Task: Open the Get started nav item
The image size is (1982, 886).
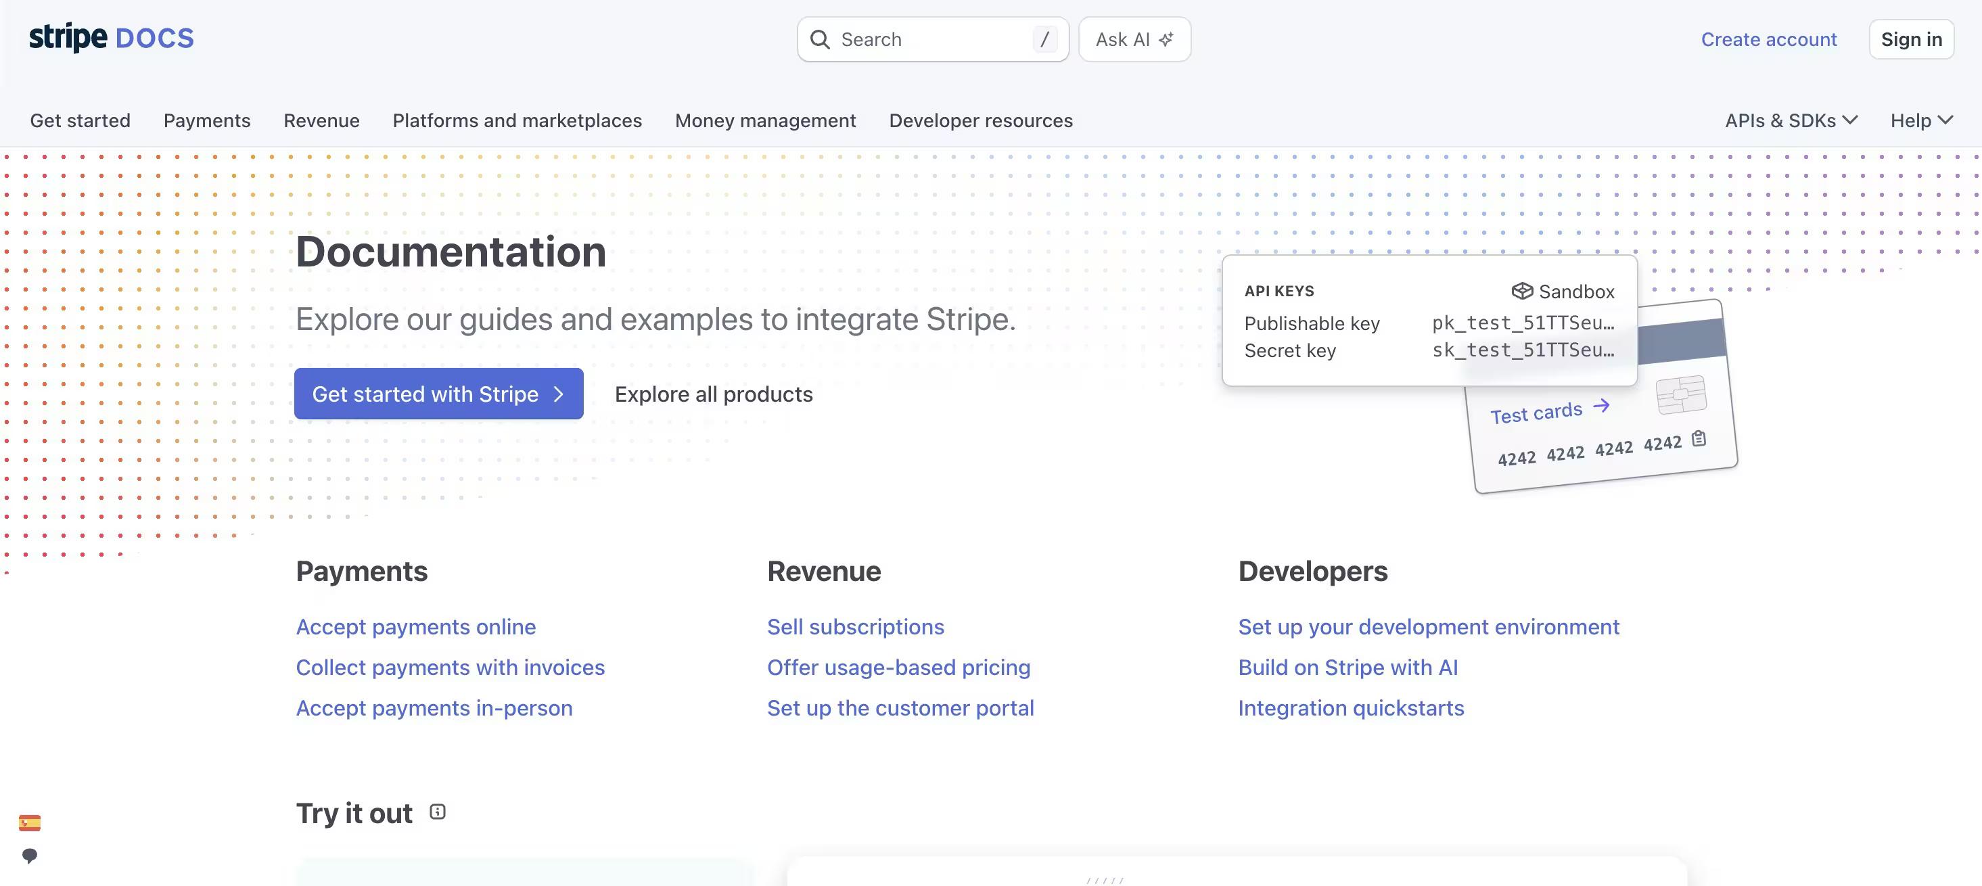Action: pos(80,120)
